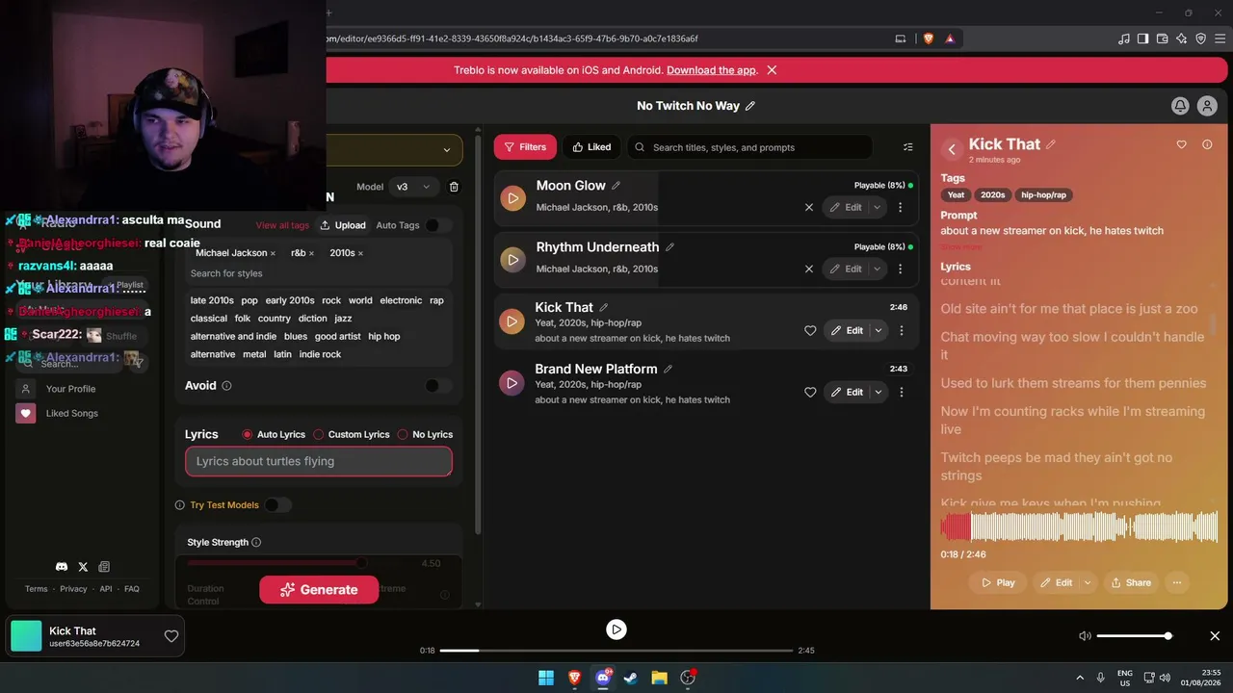Show info for Kick That details
Image resolution: width=1233 pixels, height=693 pixels.
click(1207, 144)
